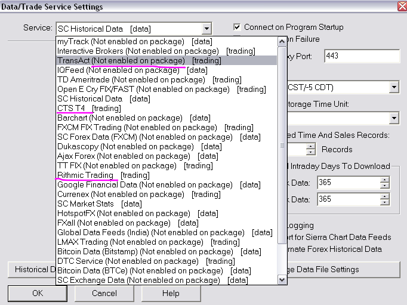
Task: Select Currenex trading entry
Action: [x=166, y=195]
